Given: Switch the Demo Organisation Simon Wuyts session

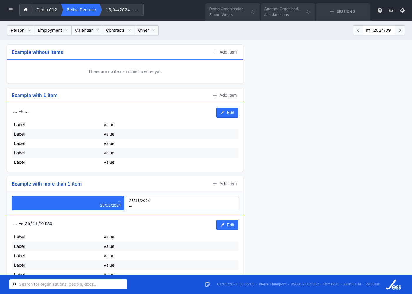Looking at the screenshot, I should pyautogui.click(x=232, y=12).
